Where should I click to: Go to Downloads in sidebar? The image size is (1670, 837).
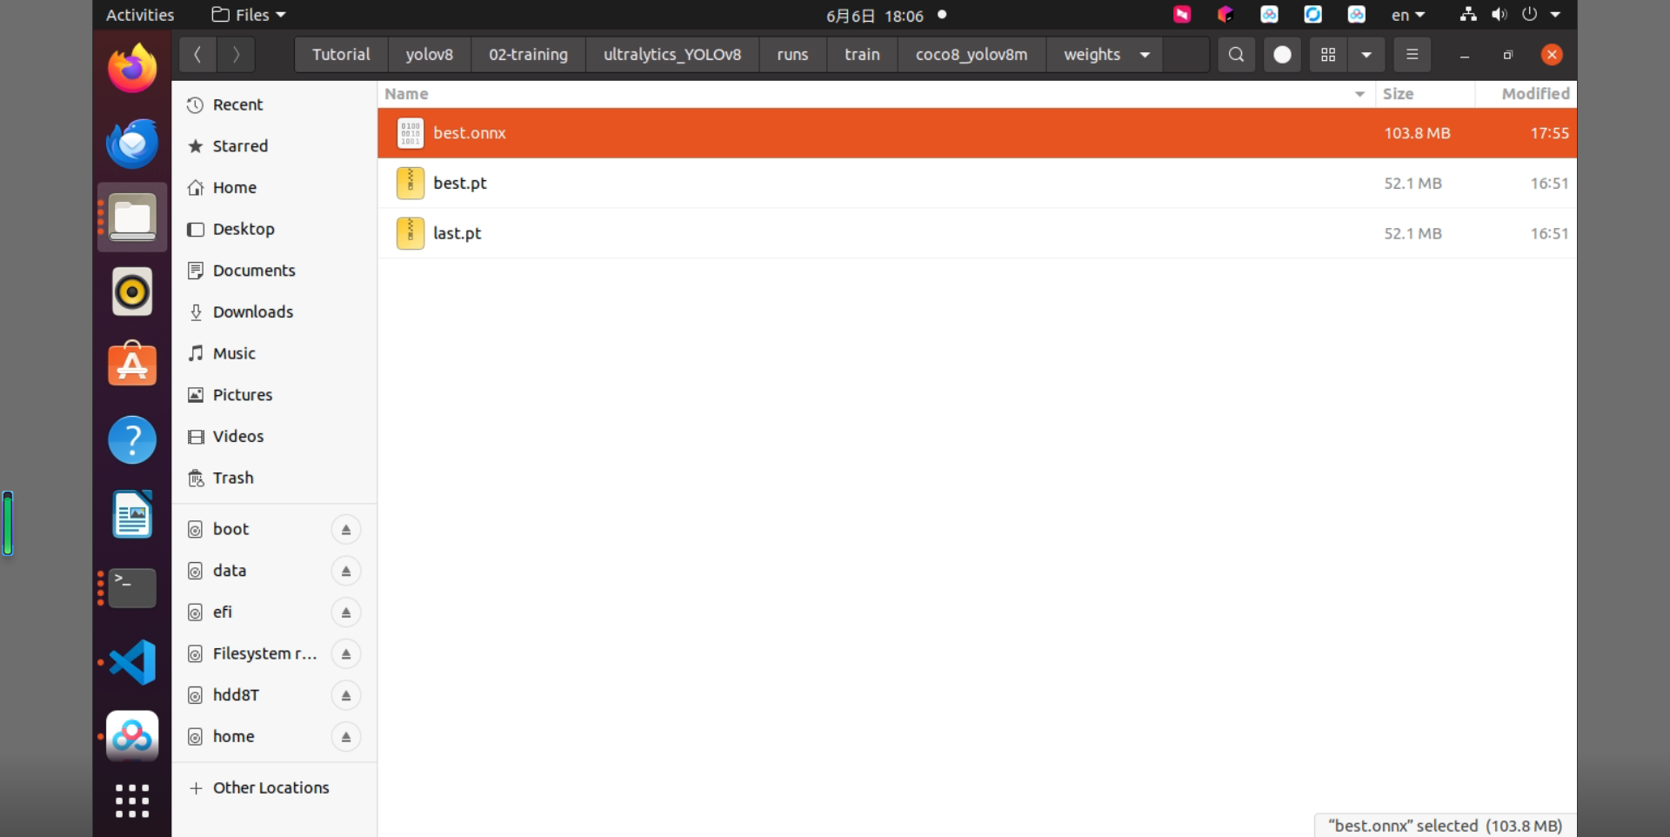pyautogui.click(x=253, y=311)
